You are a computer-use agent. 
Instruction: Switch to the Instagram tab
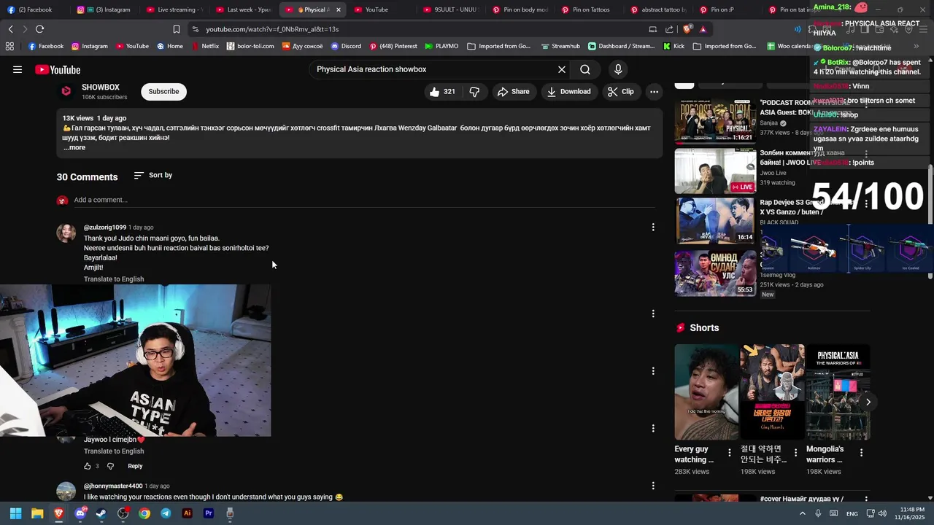coord(108,9)
